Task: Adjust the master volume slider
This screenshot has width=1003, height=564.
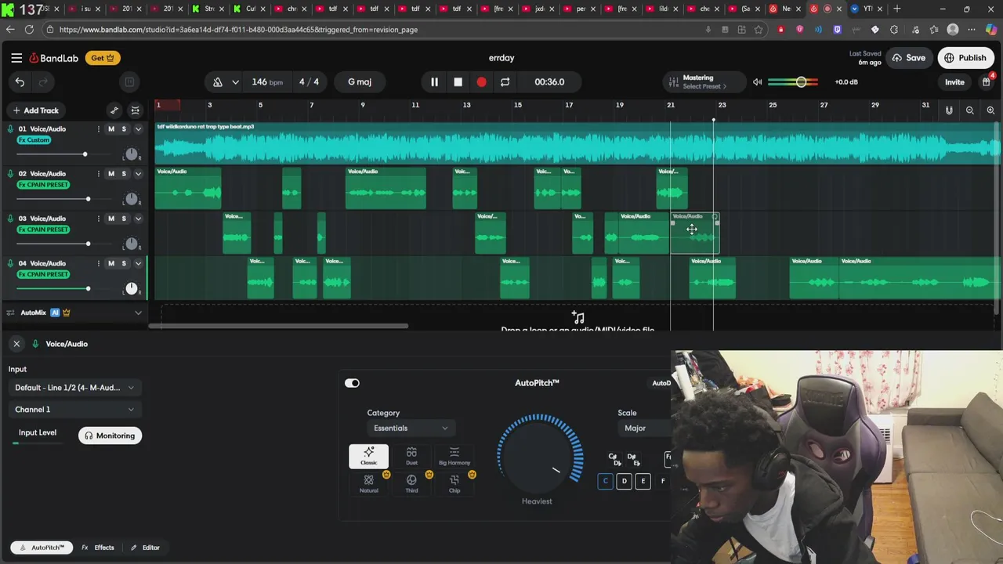Action: click(801, 81)
